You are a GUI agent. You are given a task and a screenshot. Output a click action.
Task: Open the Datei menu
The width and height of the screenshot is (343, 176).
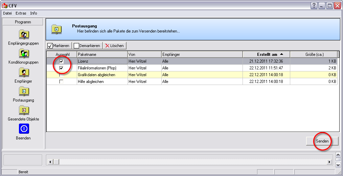[x=7, y=13]
